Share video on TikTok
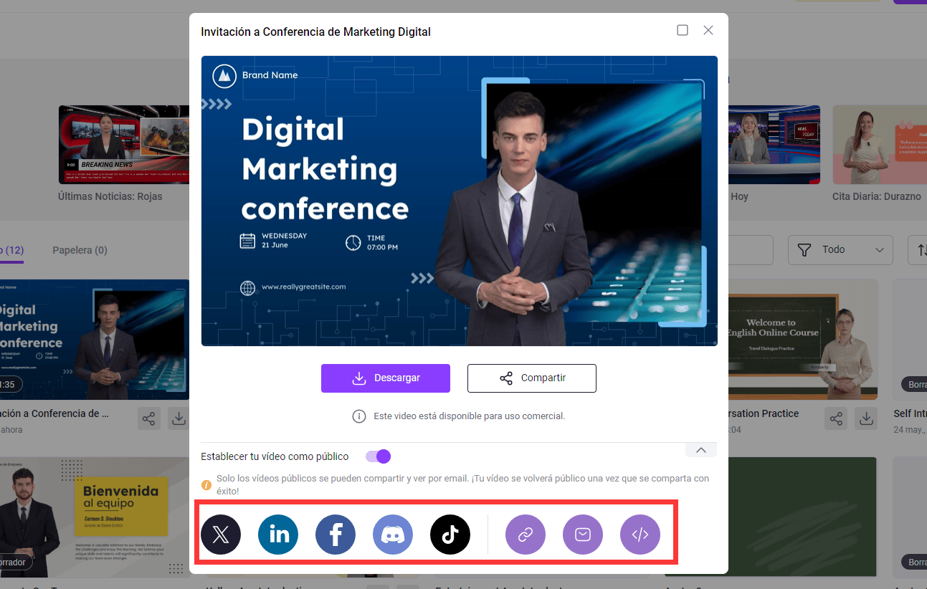 (450, 535)
